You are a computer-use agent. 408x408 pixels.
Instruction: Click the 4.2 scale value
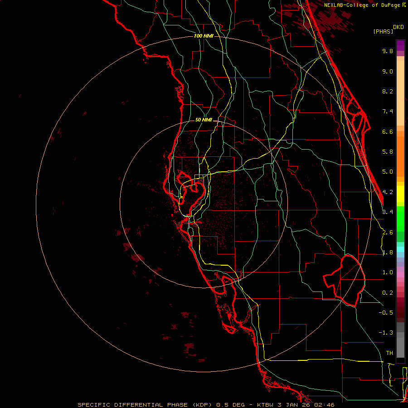[388, 192]
